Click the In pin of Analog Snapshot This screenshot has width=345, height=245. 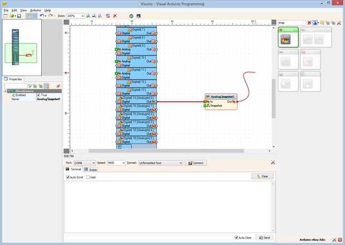[205, 102]
